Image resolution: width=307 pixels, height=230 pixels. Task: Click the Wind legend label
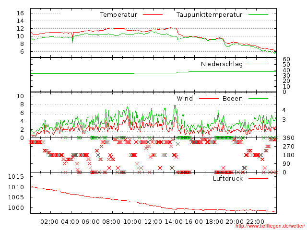[185, 98]
